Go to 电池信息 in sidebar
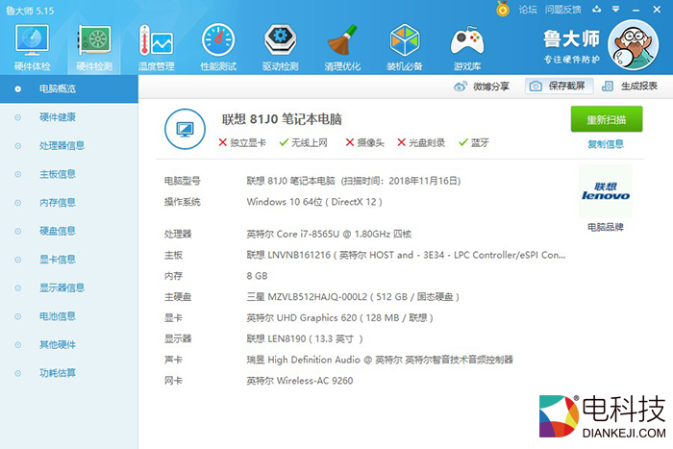This screenshot has height=449, width=673. point(57,315)
